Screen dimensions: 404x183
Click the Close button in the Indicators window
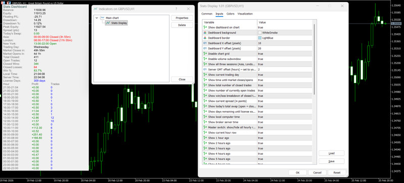182,79
